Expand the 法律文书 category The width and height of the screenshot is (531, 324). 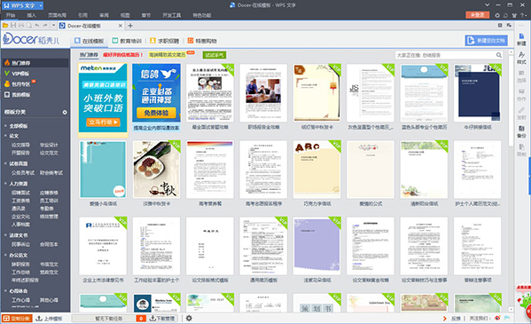tap(19, 235)
